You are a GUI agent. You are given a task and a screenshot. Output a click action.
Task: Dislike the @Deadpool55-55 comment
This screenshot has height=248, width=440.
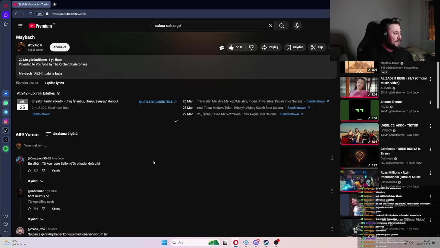(43, 171)
